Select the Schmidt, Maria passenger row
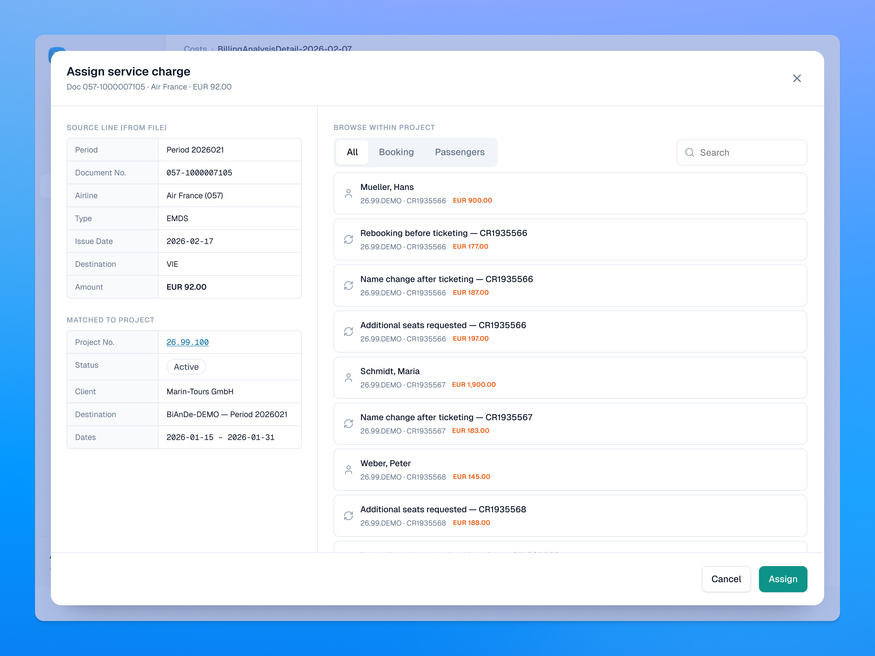The width and height of the screenshot is (875, 656). 570,378
